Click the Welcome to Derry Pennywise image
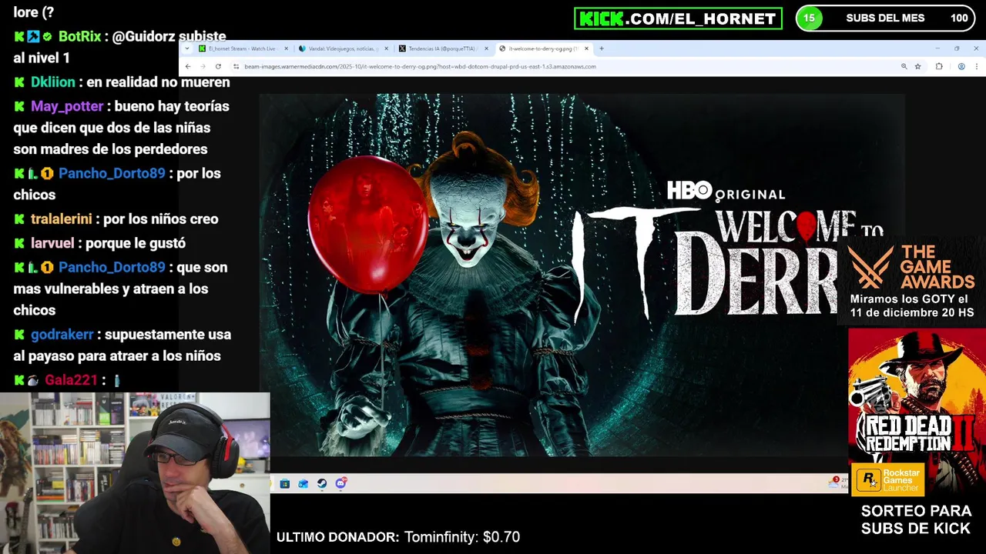The height and width of the screenshot is (554, 986). [581, 275]
